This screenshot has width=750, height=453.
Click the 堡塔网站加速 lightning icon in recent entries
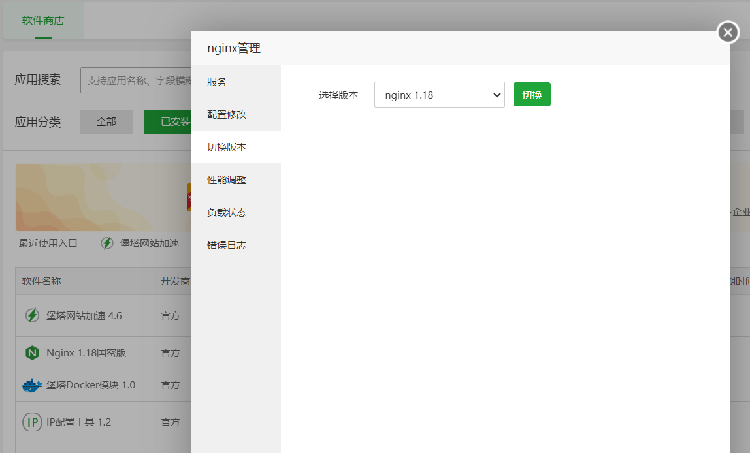pos(107,243)
